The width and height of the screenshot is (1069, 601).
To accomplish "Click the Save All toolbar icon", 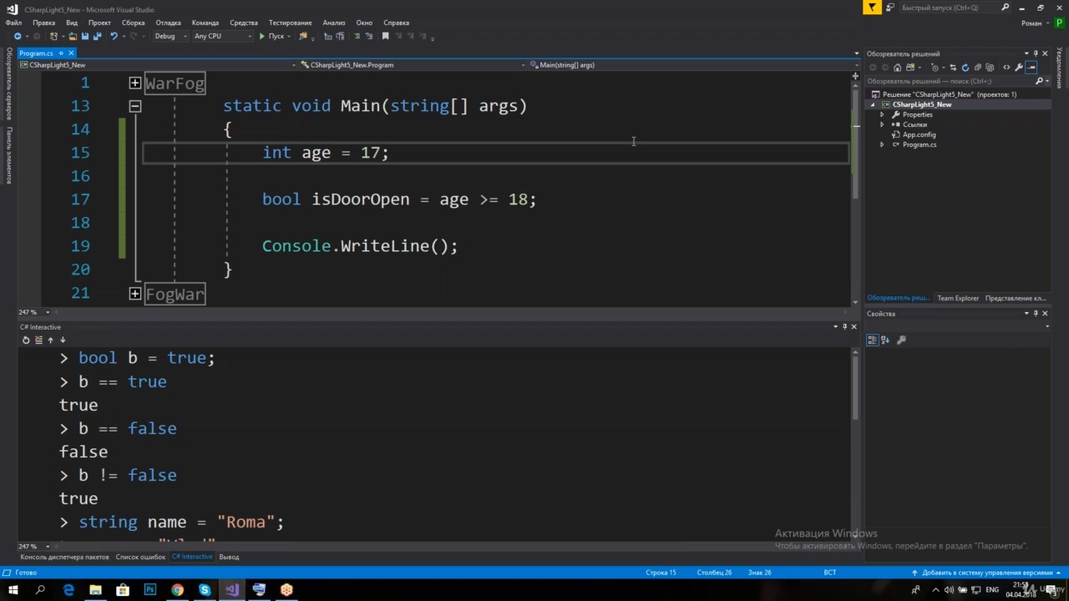I will point(98,36).
